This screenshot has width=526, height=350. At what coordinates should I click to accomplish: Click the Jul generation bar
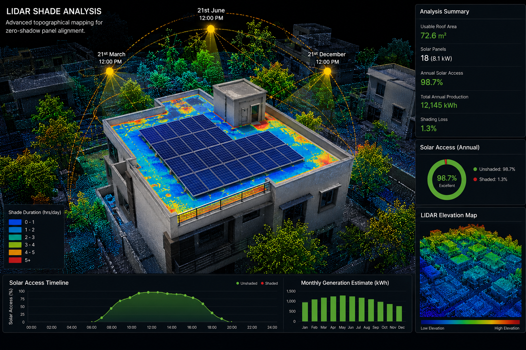click(x=362, y=309)
